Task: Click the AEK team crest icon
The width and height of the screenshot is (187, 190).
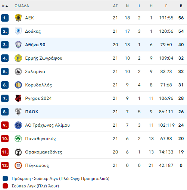Action: tap(18, 18)
